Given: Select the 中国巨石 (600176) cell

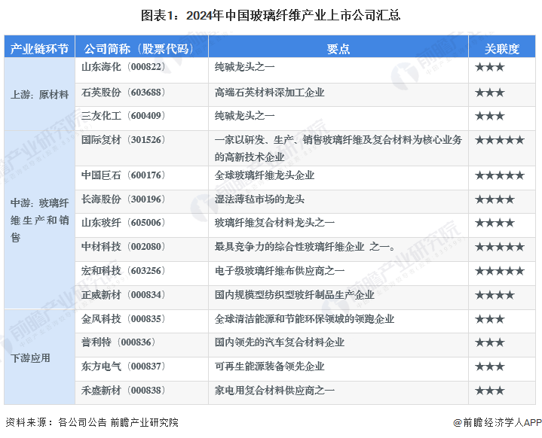Looking at the screenshot, I should pyautogui.click(x=142, y=178).
